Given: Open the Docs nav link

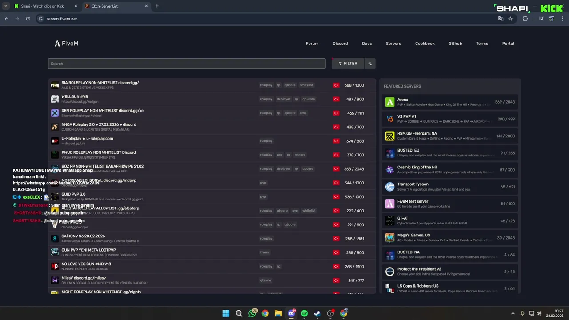Looking at the screenshot, I should [367, 44].
